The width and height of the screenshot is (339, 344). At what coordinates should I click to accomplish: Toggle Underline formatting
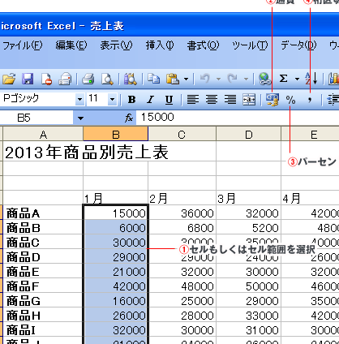pyautogui.click(x=169, y=100)
